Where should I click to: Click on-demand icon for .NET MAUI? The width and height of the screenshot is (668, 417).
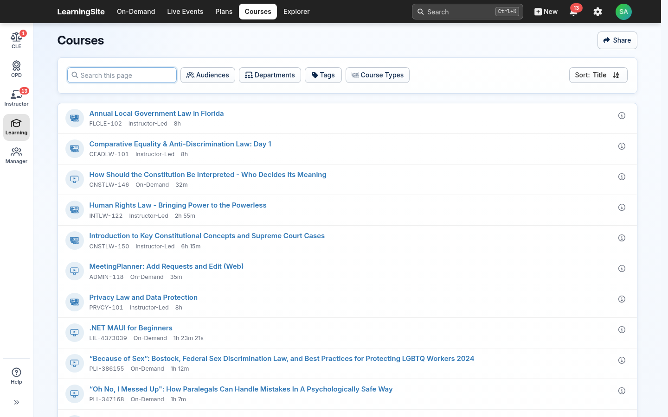pyautogui.click(x=74, y=333)
